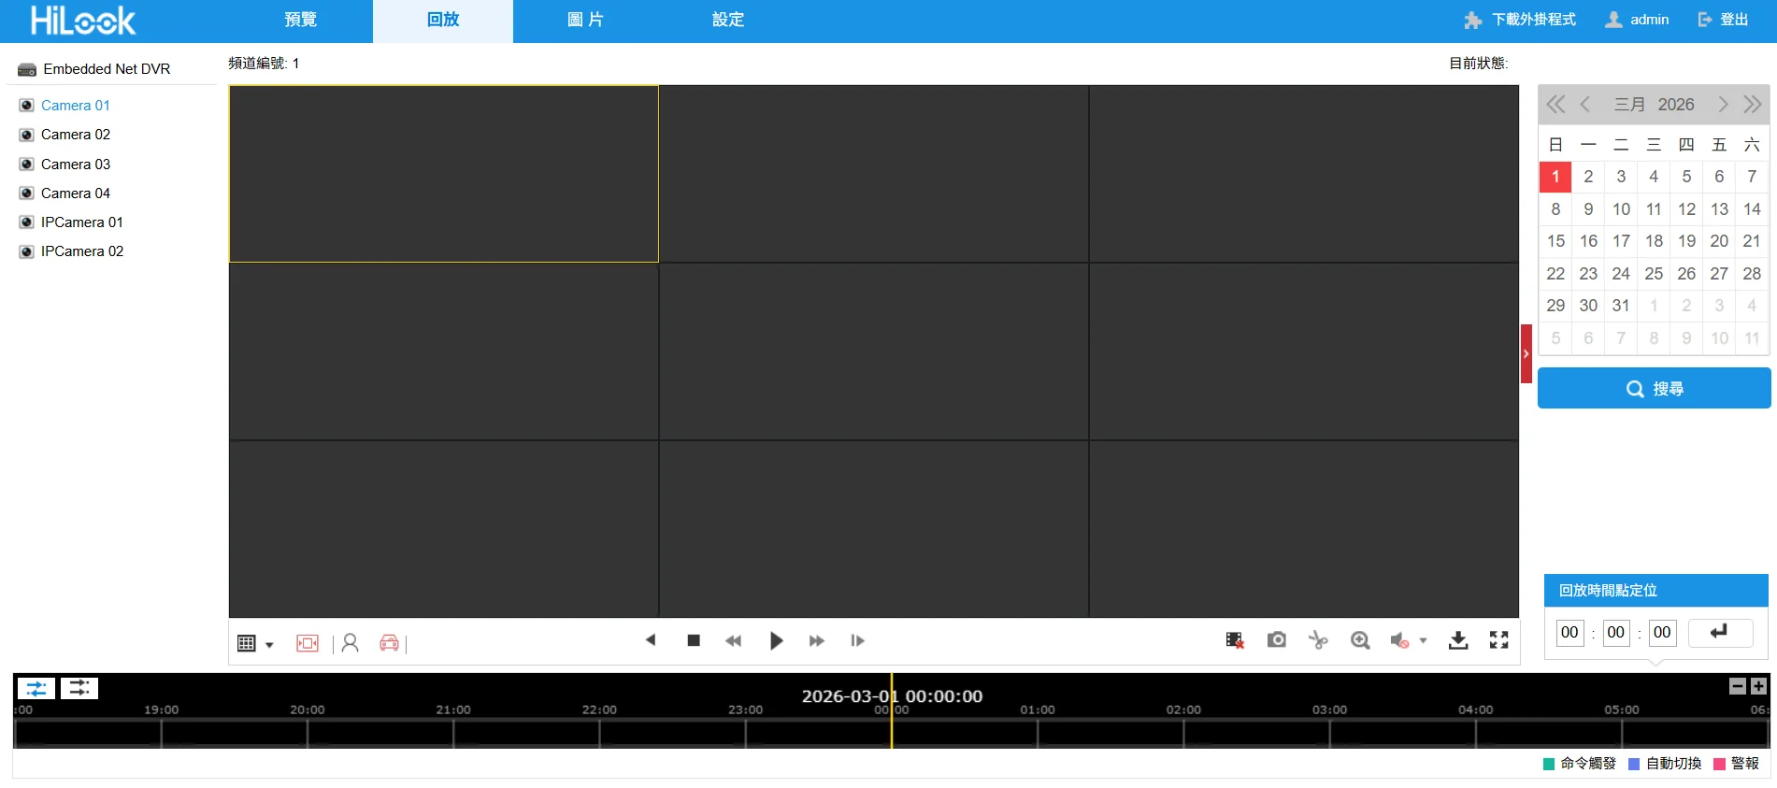Stop playback
The width and height of the screenshot is (1777, 788).
pos(694,640)
